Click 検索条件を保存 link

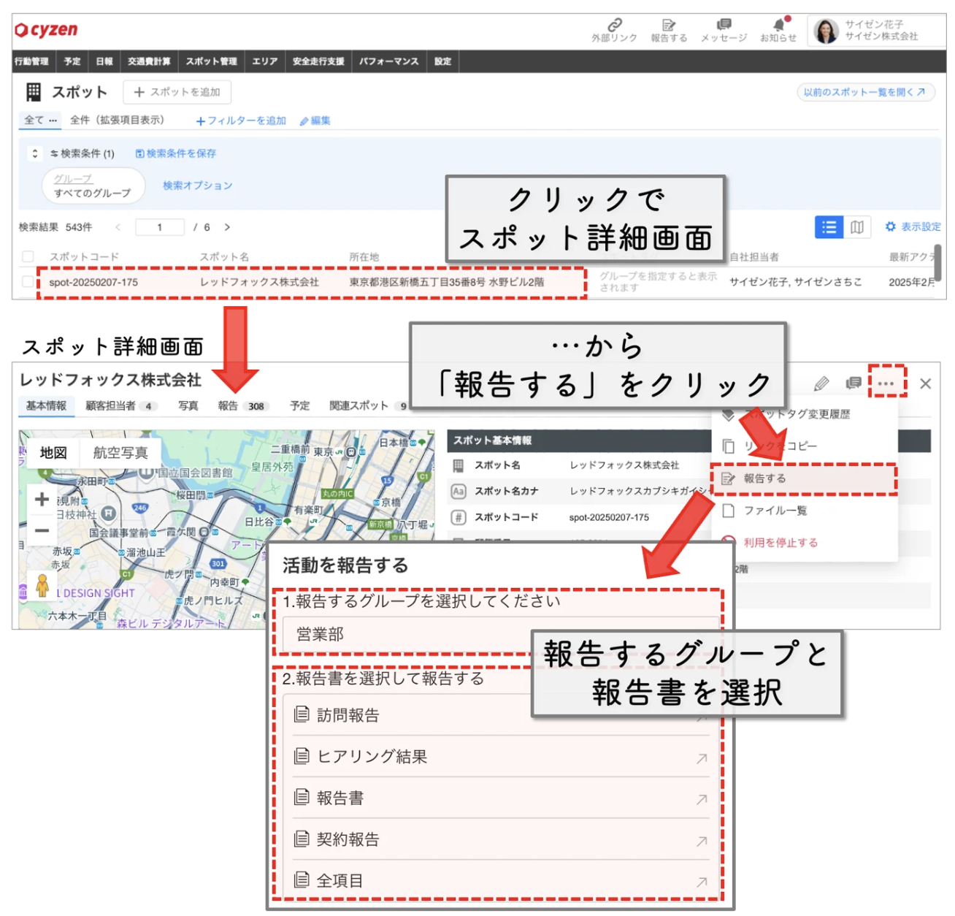coord(176,153)
